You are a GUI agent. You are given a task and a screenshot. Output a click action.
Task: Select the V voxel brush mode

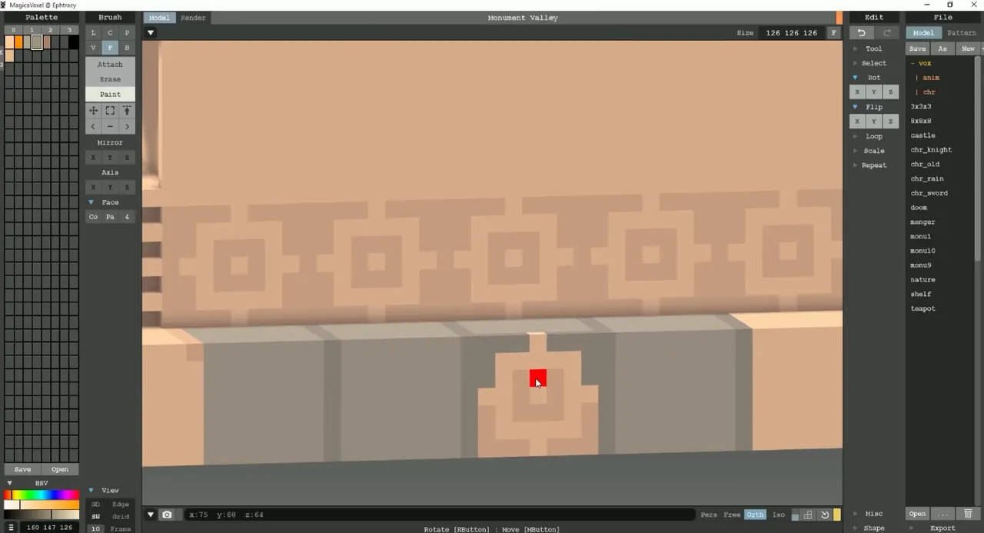(x=93, y=48)
